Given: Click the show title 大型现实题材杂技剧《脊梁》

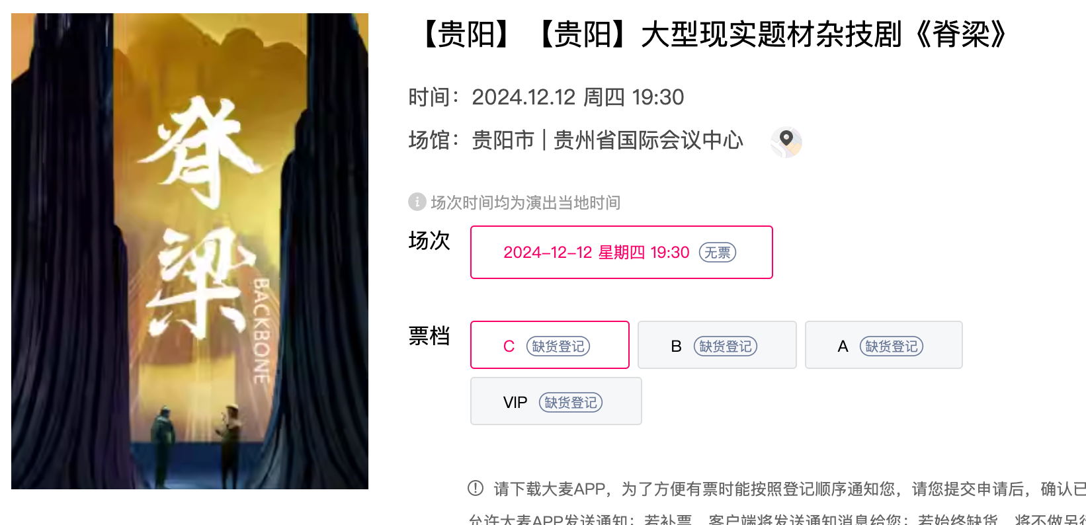Looking at the screenshot, I should [824, 34].
